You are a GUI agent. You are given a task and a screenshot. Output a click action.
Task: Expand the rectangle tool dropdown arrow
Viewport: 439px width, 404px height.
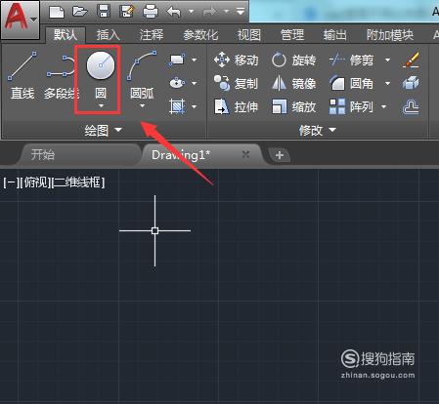tap(195, 61)
